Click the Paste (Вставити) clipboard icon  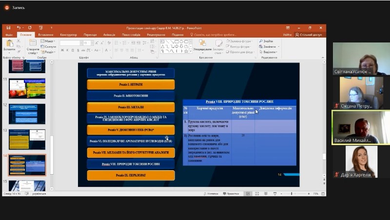coord(9,44)
